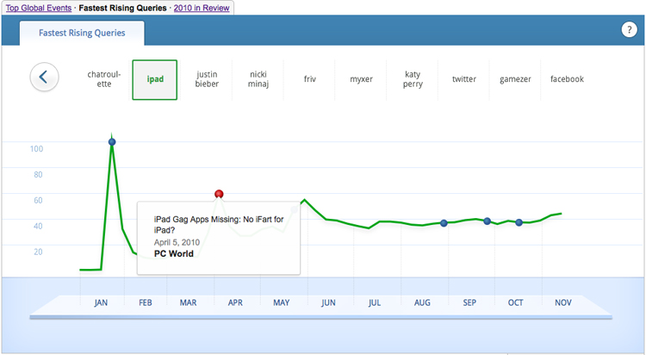The height and width of the screenshot is (355, 646).
Task: Open the Top Global Events link
Action: (x=38, y=7)
